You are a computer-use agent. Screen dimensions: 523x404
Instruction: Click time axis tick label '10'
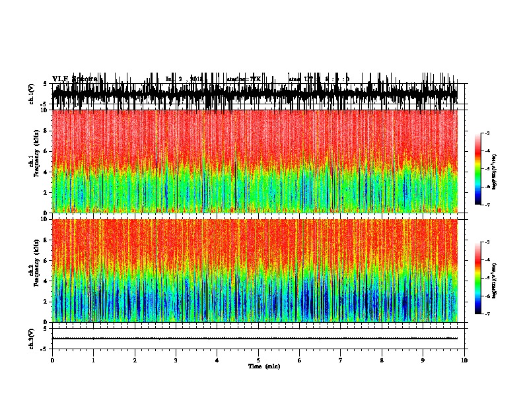pyautogui.click(x=464, y=360)
